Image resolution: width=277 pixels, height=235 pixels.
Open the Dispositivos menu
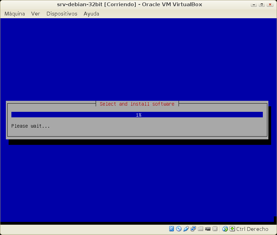tap(62, 14)
